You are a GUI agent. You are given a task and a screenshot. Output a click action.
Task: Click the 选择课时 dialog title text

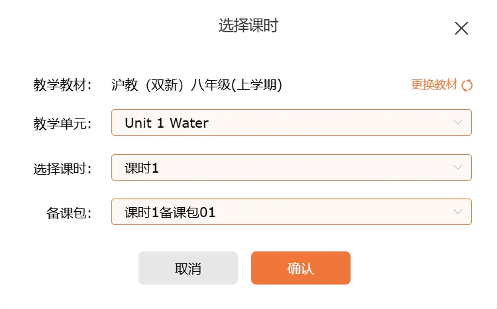248,26
